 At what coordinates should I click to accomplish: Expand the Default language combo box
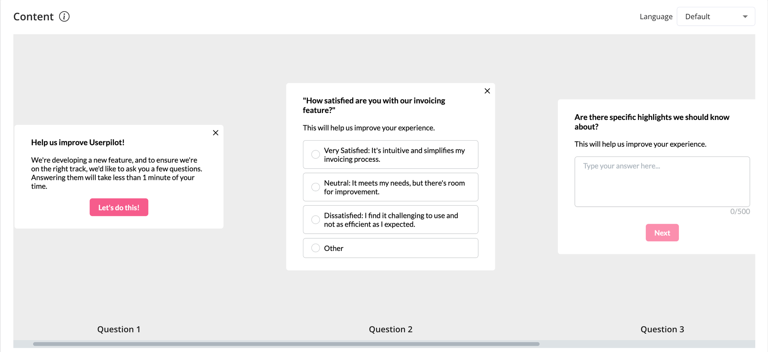[717, 17]
